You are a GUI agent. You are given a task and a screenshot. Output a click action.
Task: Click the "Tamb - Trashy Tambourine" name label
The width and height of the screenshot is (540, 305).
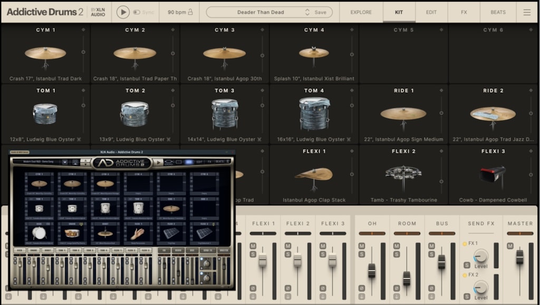(403, 200)
